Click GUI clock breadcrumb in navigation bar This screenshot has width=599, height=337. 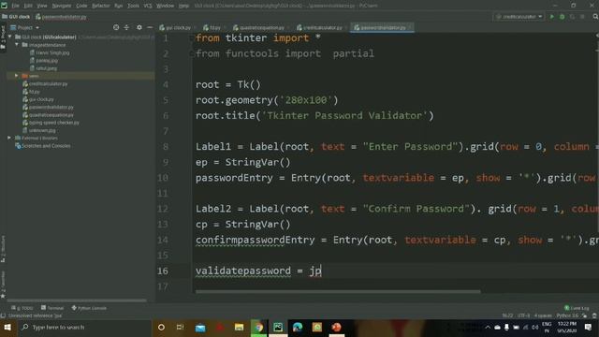point(16,17)
